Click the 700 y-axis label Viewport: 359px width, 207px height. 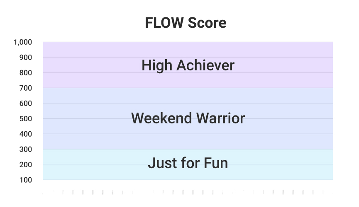coord(26,88)
